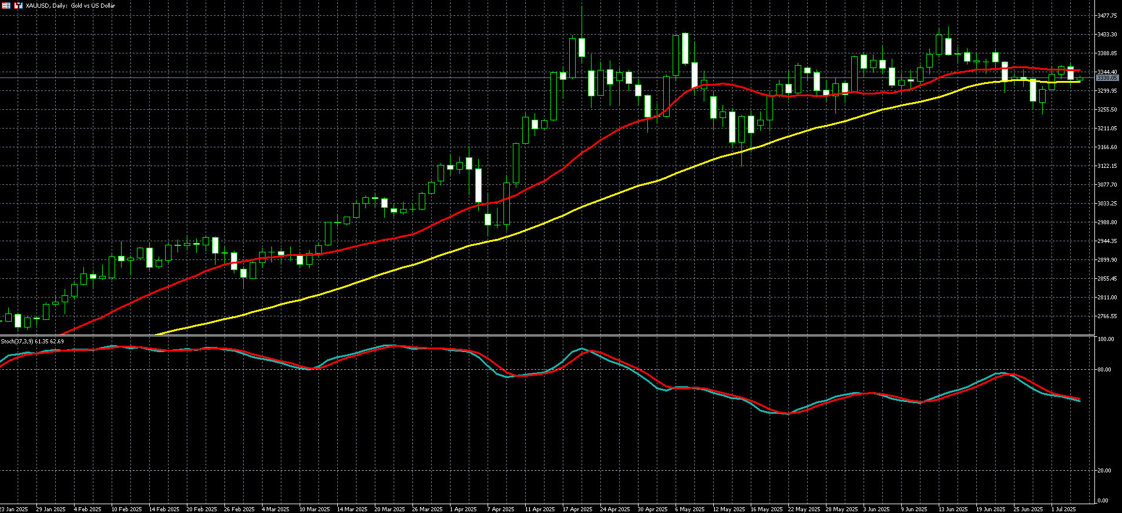Image resolution: width=1122 pixels, height=513 pixels.
Task: Click the 1 Jul 2025 date label
Action: 1063,509
